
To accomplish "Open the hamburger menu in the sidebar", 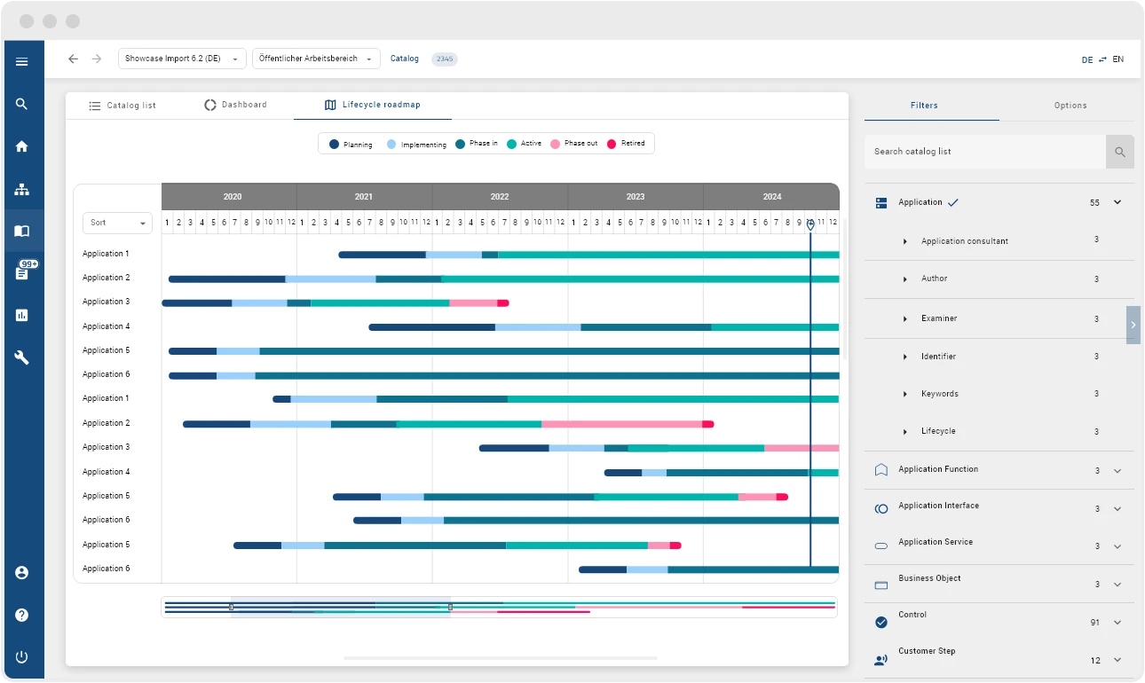I will (x=22, y=61).
